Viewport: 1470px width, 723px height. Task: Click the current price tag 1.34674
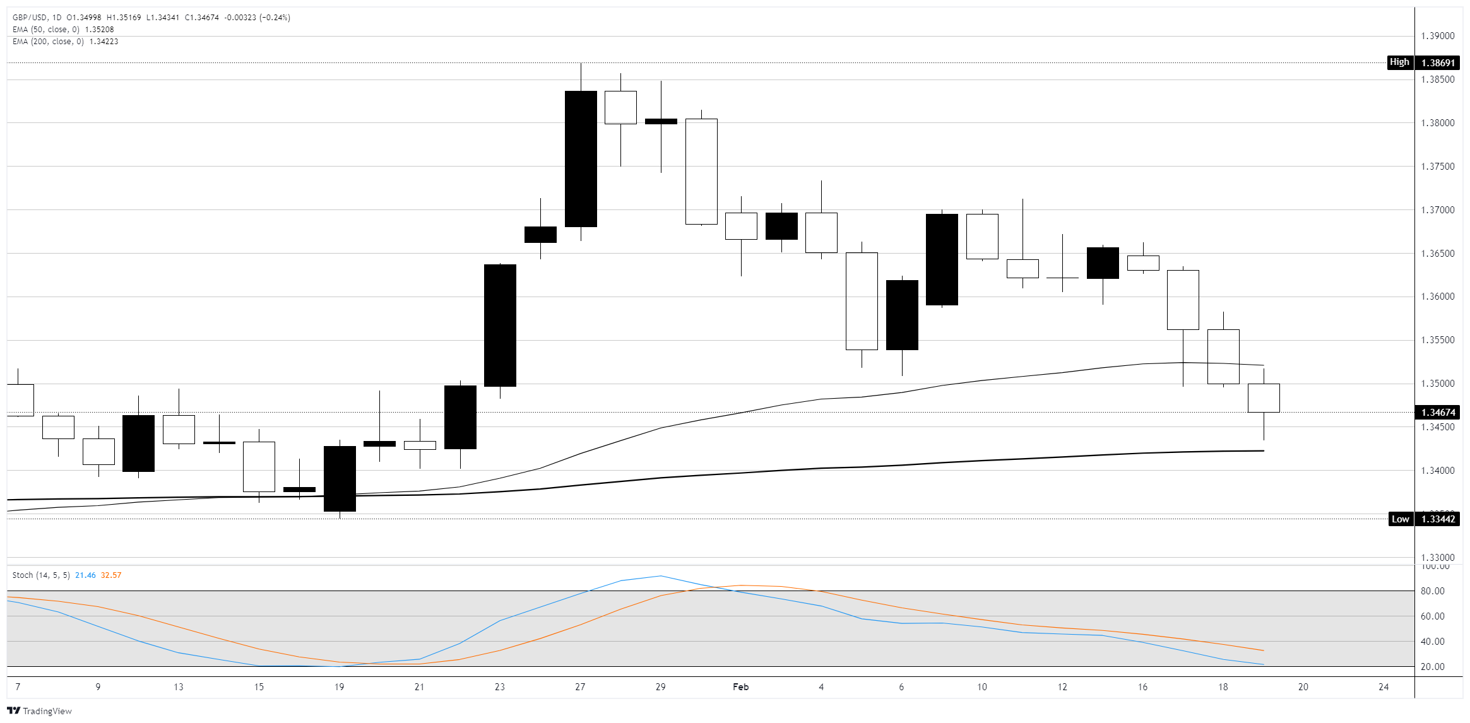click(x=1438, y=413)
